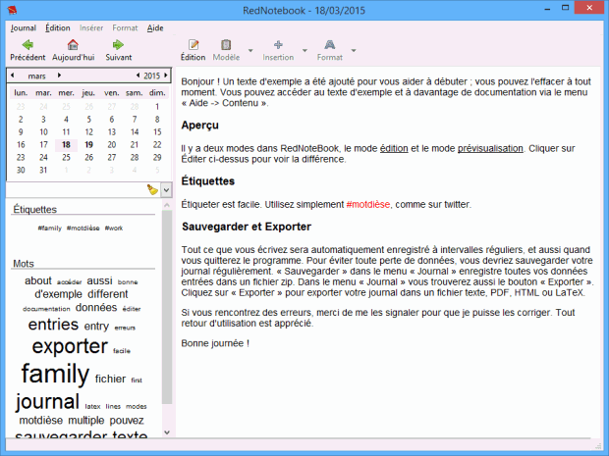Click the red #motdièse hashtag in text
The height and width of the screenshot is (456, 609).
pos(368,204)
